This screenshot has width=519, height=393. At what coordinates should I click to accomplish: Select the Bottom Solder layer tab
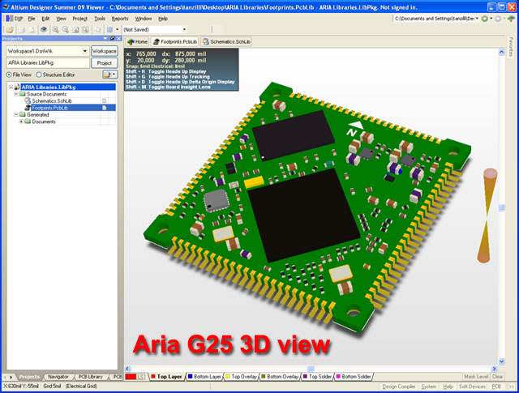[354, 377]
